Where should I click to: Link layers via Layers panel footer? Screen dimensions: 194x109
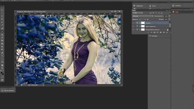point(148,32)
